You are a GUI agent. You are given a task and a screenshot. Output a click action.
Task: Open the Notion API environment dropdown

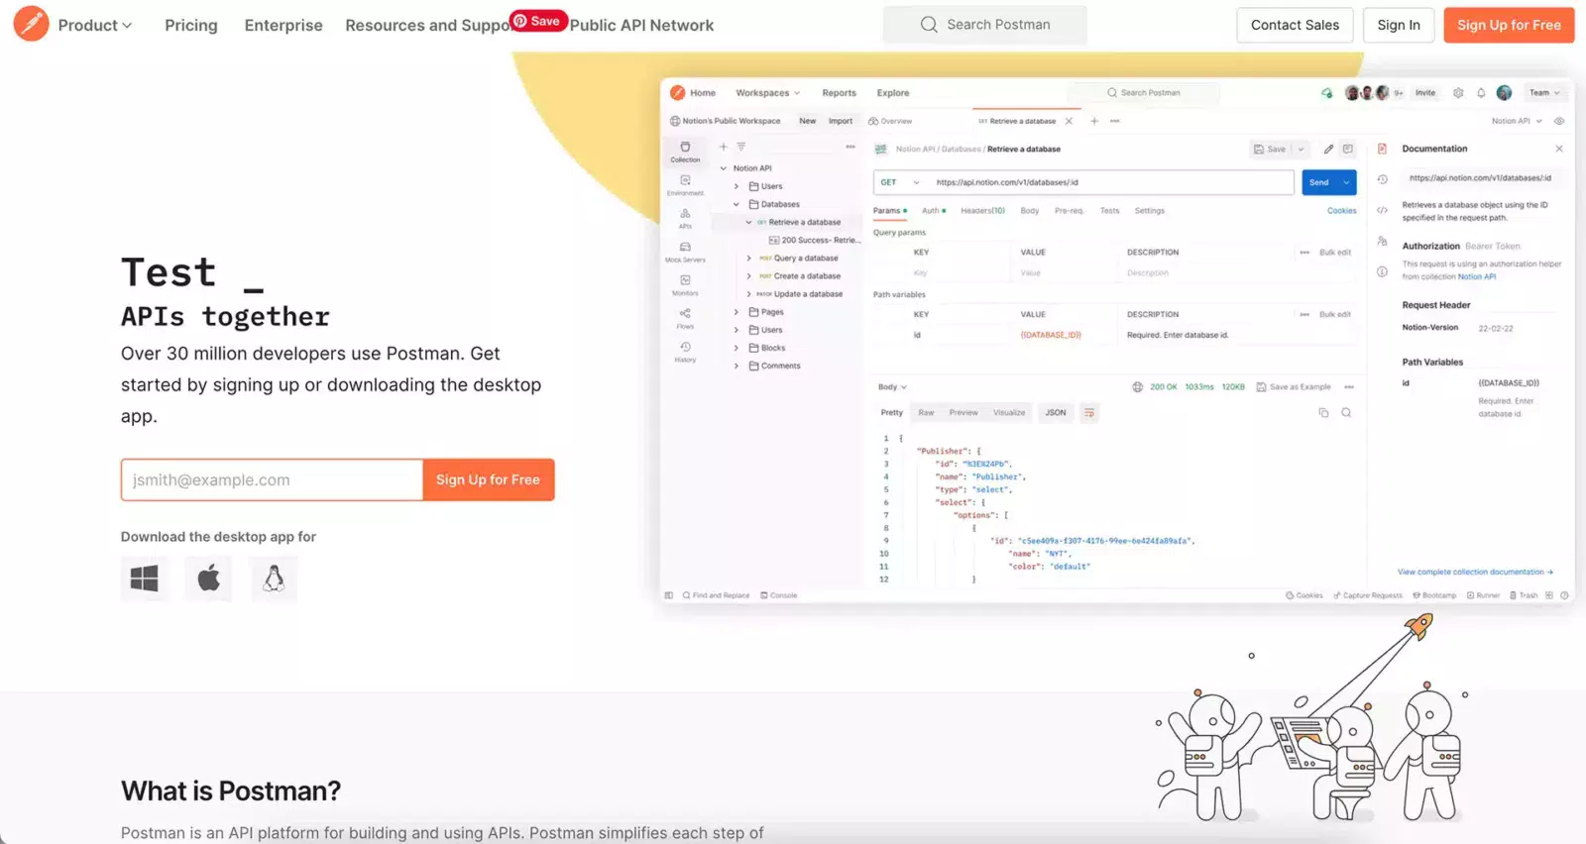pos(1517,121)
